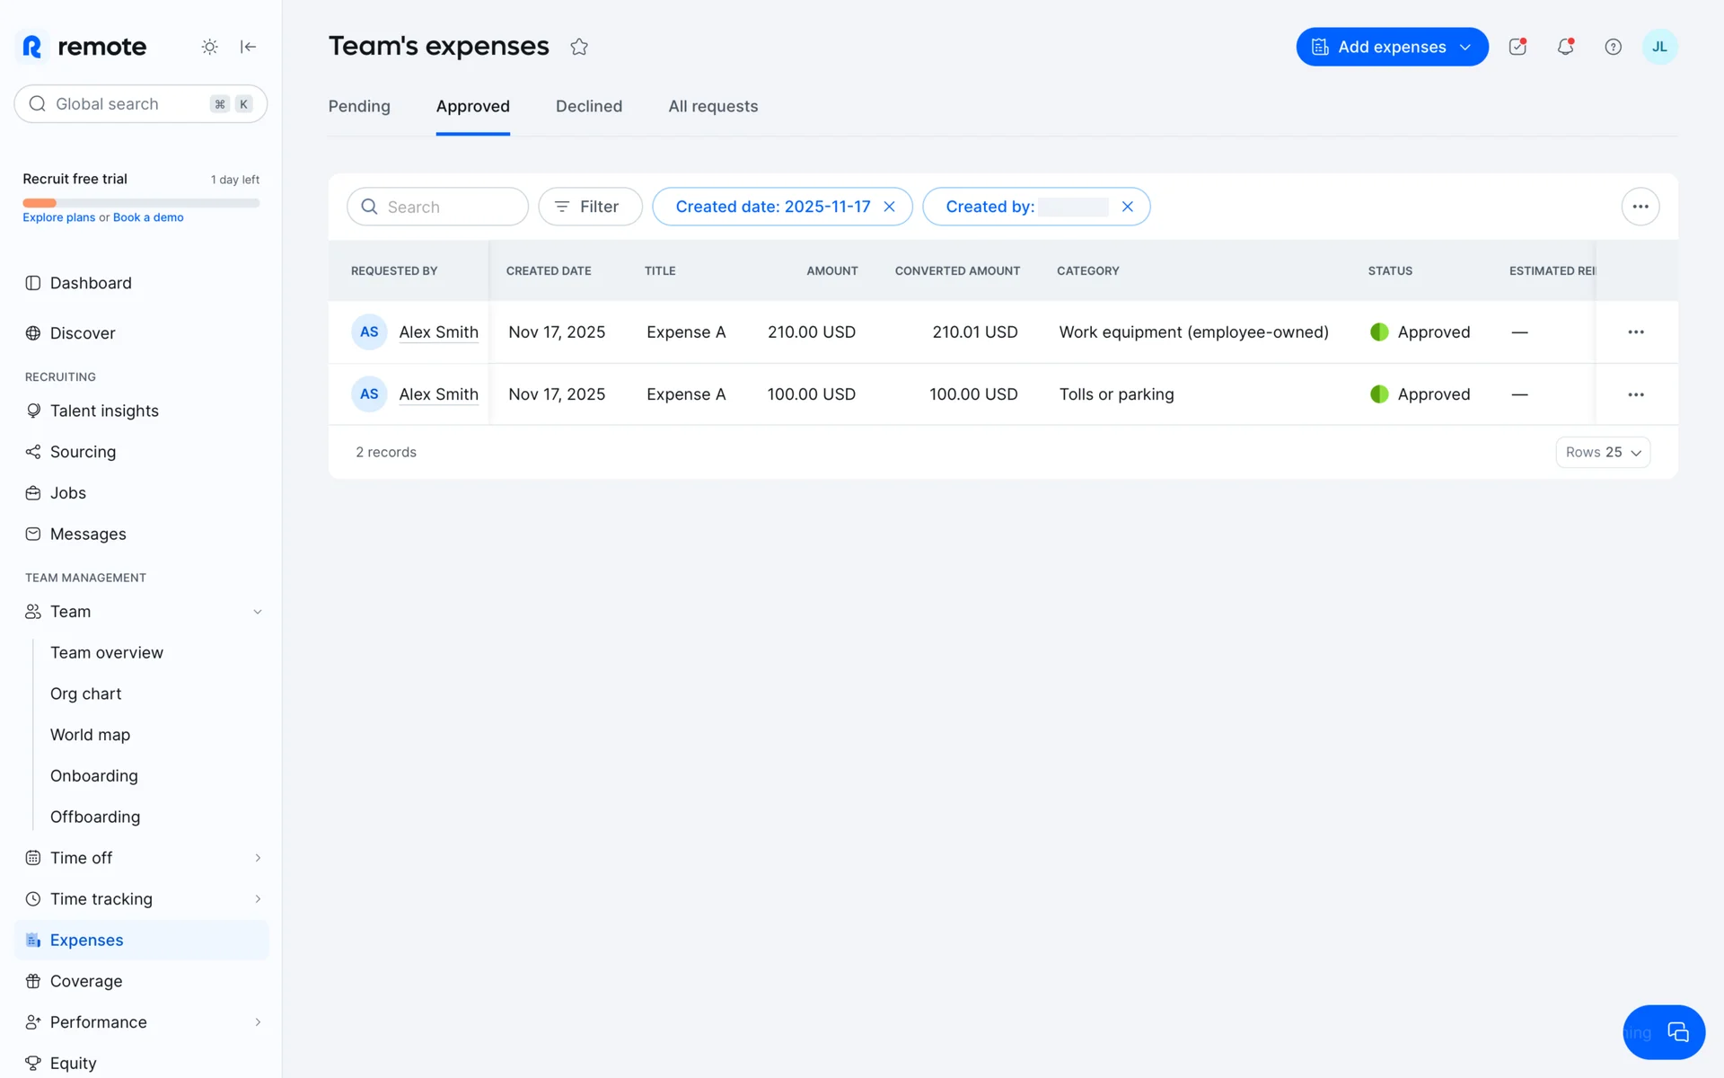Open the Filter button

590,207
